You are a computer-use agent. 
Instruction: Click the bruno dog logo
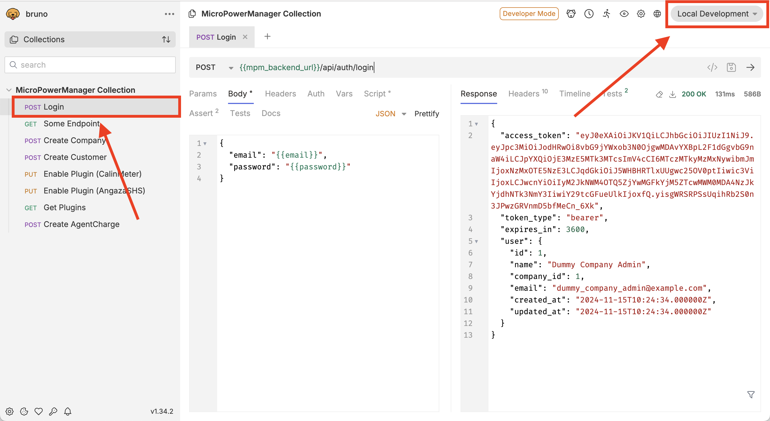click(13, 14)
